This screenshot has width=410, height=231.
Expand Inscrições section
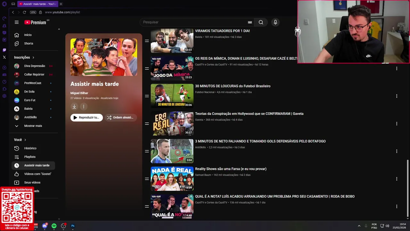24,57
